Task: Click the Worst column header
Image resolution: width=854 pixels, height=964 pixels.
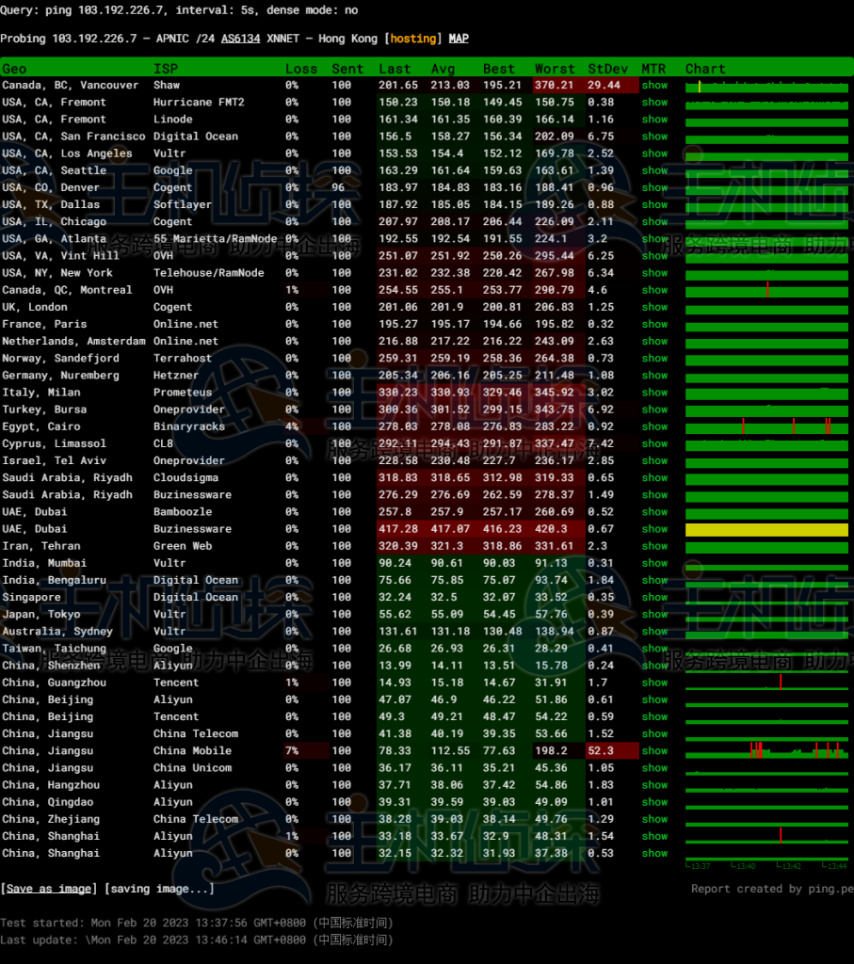Action: [554, 69]
